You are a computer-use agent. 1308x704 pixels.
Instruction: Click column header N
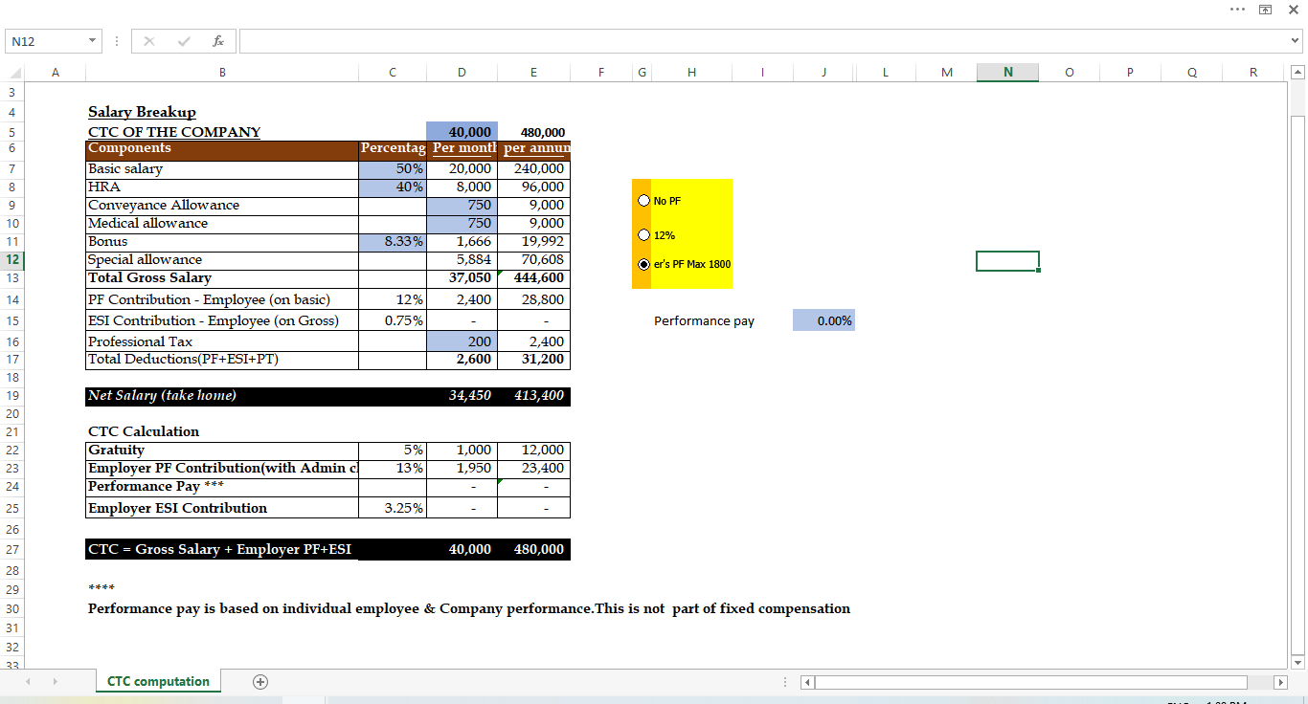[1007, 72]
